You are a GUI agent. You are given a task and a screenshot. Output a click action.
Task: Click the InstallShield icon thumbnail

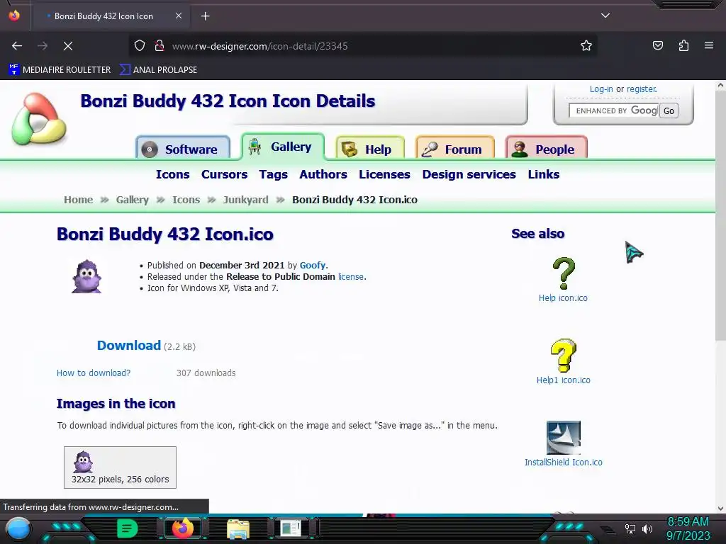(x=564, y=438)
